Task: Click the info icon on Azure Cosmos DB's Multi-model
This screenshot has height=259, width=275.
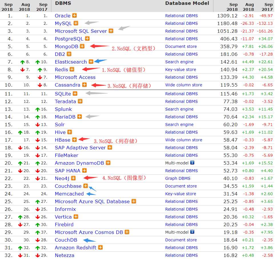Action: click(192, 232)
